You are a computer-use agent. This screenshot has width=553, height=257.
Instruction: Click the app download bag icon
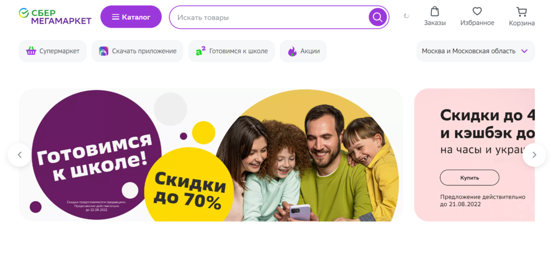click(104, 51)
